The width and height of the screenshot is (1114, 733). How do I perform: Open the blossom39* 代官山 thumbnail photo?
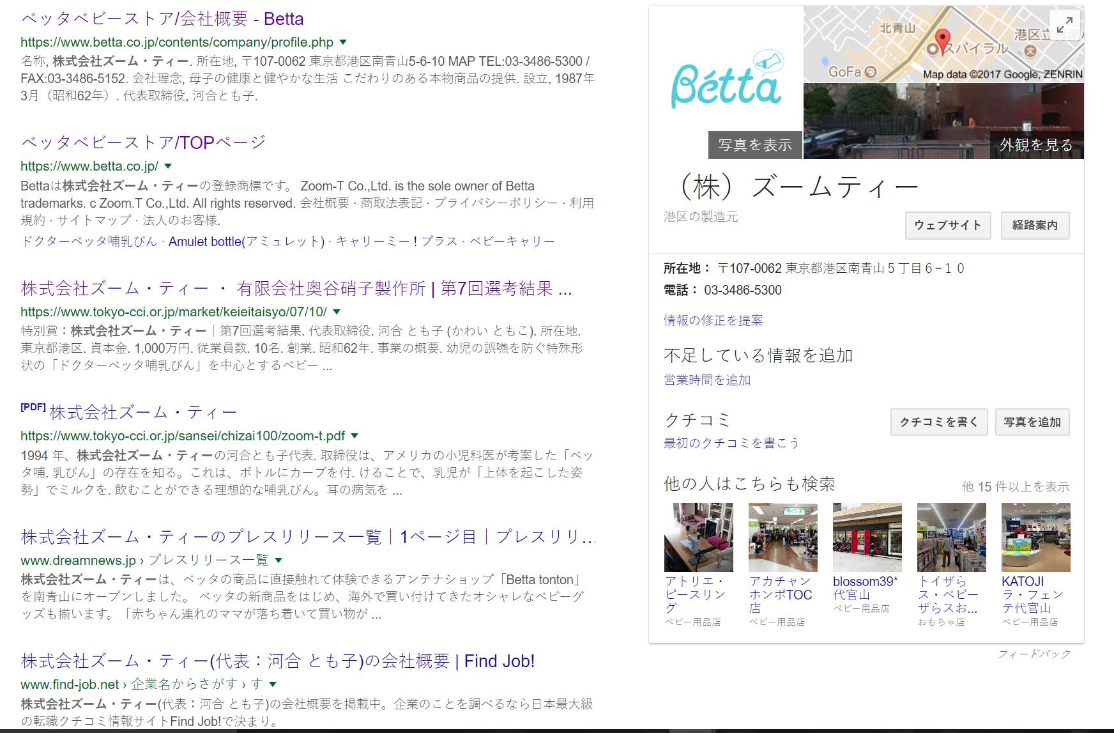[x=867, y=537]
